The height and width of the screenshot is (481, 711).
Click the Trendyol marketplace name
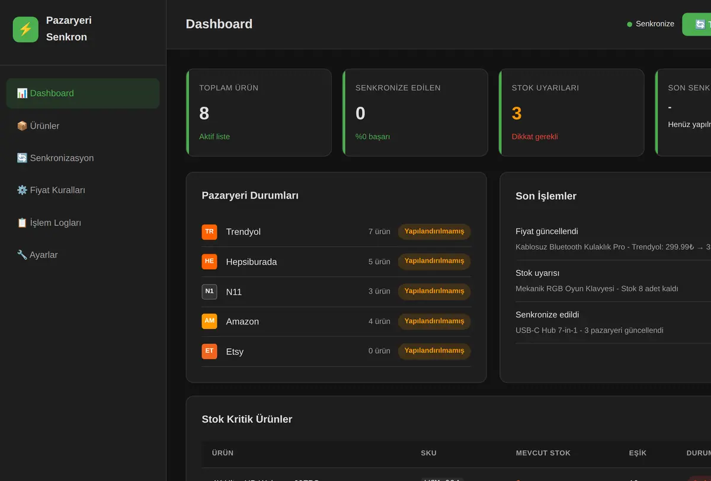pyautogui.click(x=244, y=232)
